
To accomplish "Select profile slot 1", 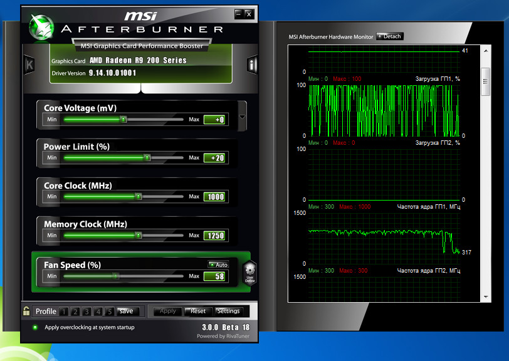I will coord(64,311).
